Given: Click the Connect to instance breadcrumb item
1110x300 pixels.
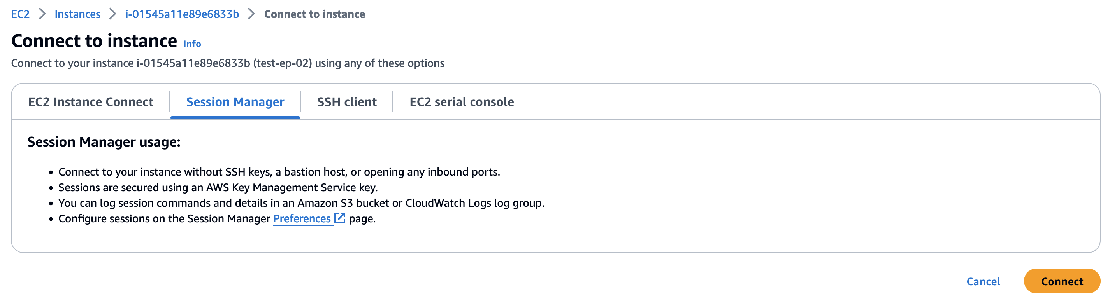Looking at the screenshot, I should pos(314,14).
